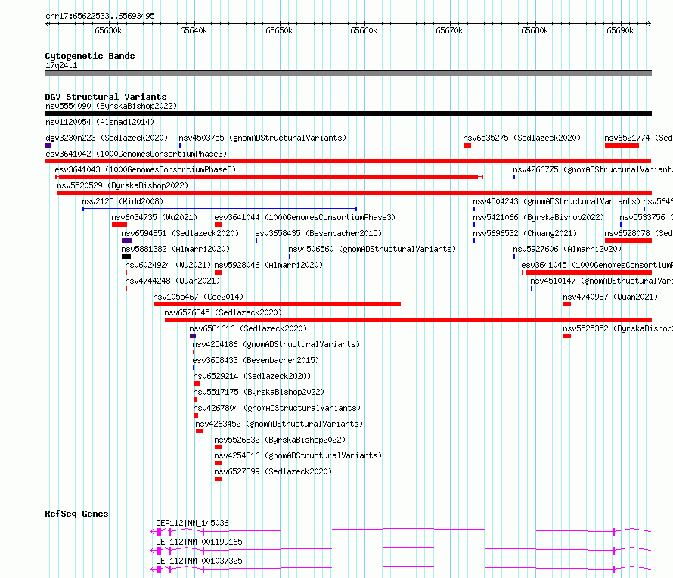Click the purple nsv6581616 variant bar
Screen dimensions: 673x578
click(x=193, y=336)
